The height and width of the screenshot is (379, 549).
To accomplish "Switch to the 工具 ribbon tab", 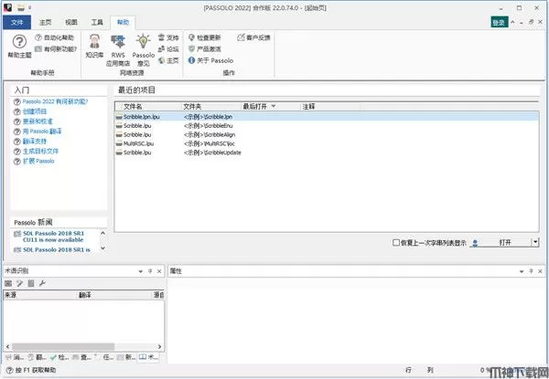I will pyautogui.click(x=96, y=21).
